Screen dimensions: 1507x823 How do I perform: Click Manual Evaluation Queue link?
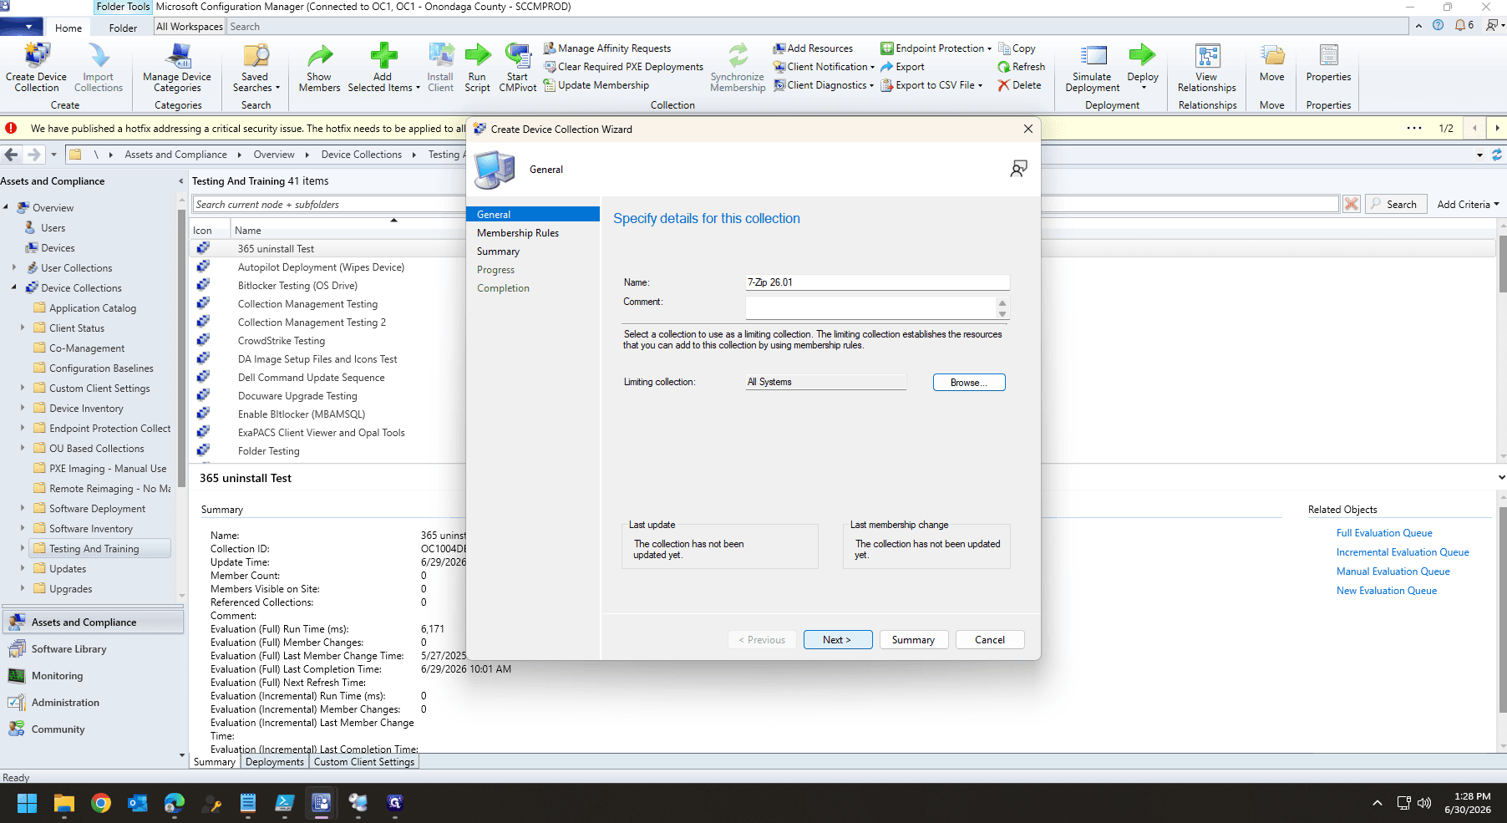click(x=1393, y=572)
